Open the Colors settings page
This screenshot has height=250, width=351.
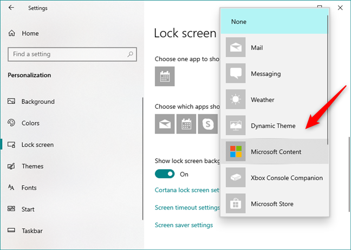pos(30,123)
